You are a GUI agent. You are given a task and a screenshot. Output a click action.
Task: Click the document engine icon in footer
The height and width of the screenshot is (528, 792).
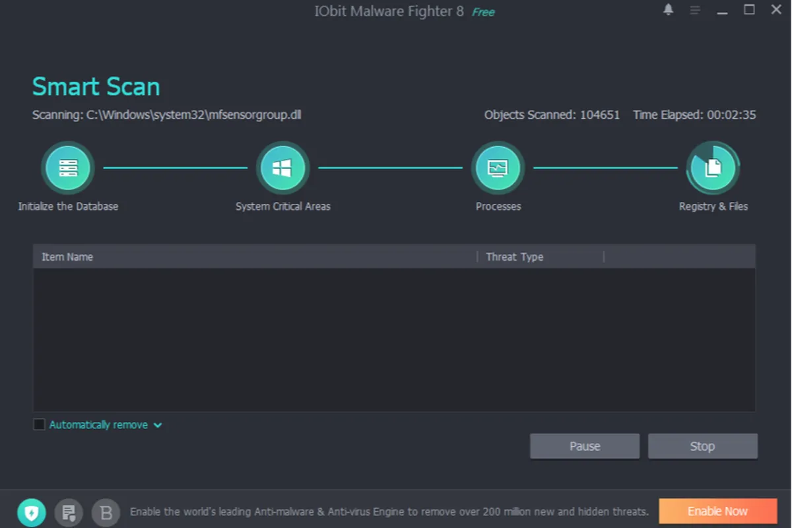(x=69, y=511)
